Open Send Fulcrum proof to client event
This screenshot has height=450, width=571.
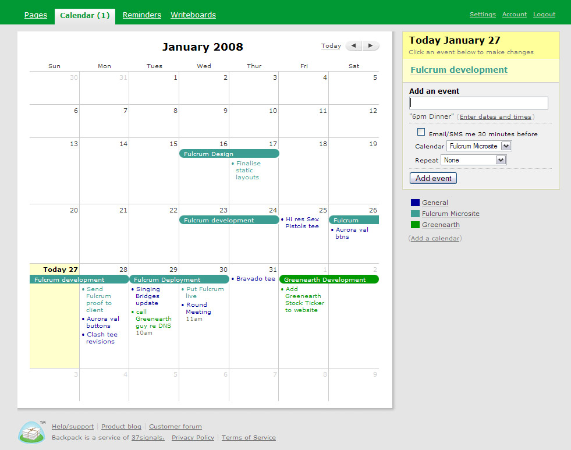click(99, 300)
